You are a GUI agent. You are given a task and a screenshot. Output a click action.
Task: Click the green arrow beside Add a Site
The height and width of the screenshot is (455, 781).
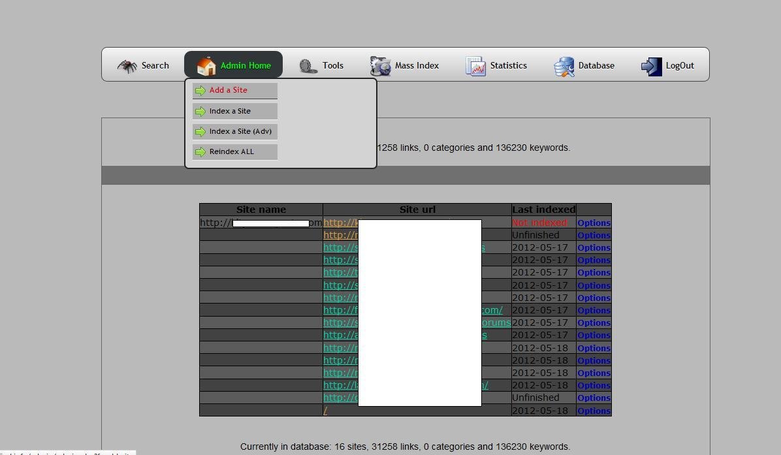(x=200, y=90)
